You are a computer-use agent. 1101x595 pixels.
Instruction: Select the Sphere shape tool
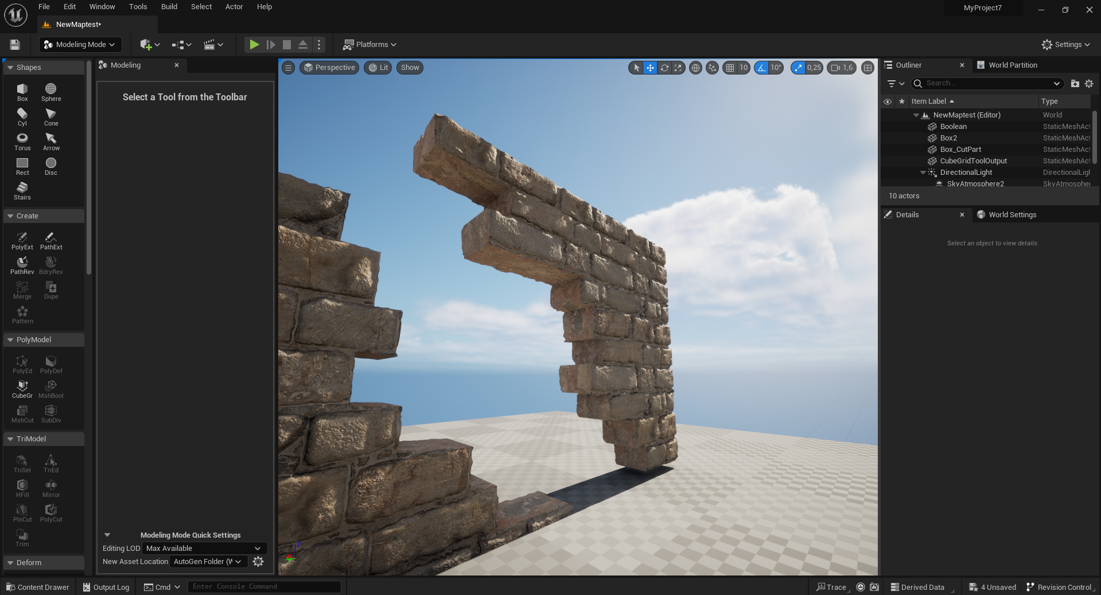pos(51,92)
